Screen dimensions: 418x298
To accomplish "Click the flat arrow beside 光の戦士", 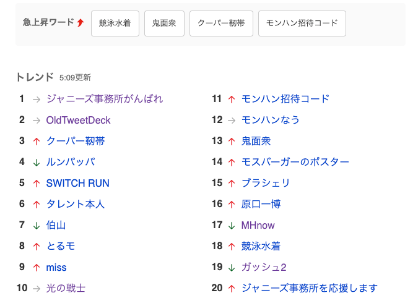I will pyautogui.click(x=37, y=289).
